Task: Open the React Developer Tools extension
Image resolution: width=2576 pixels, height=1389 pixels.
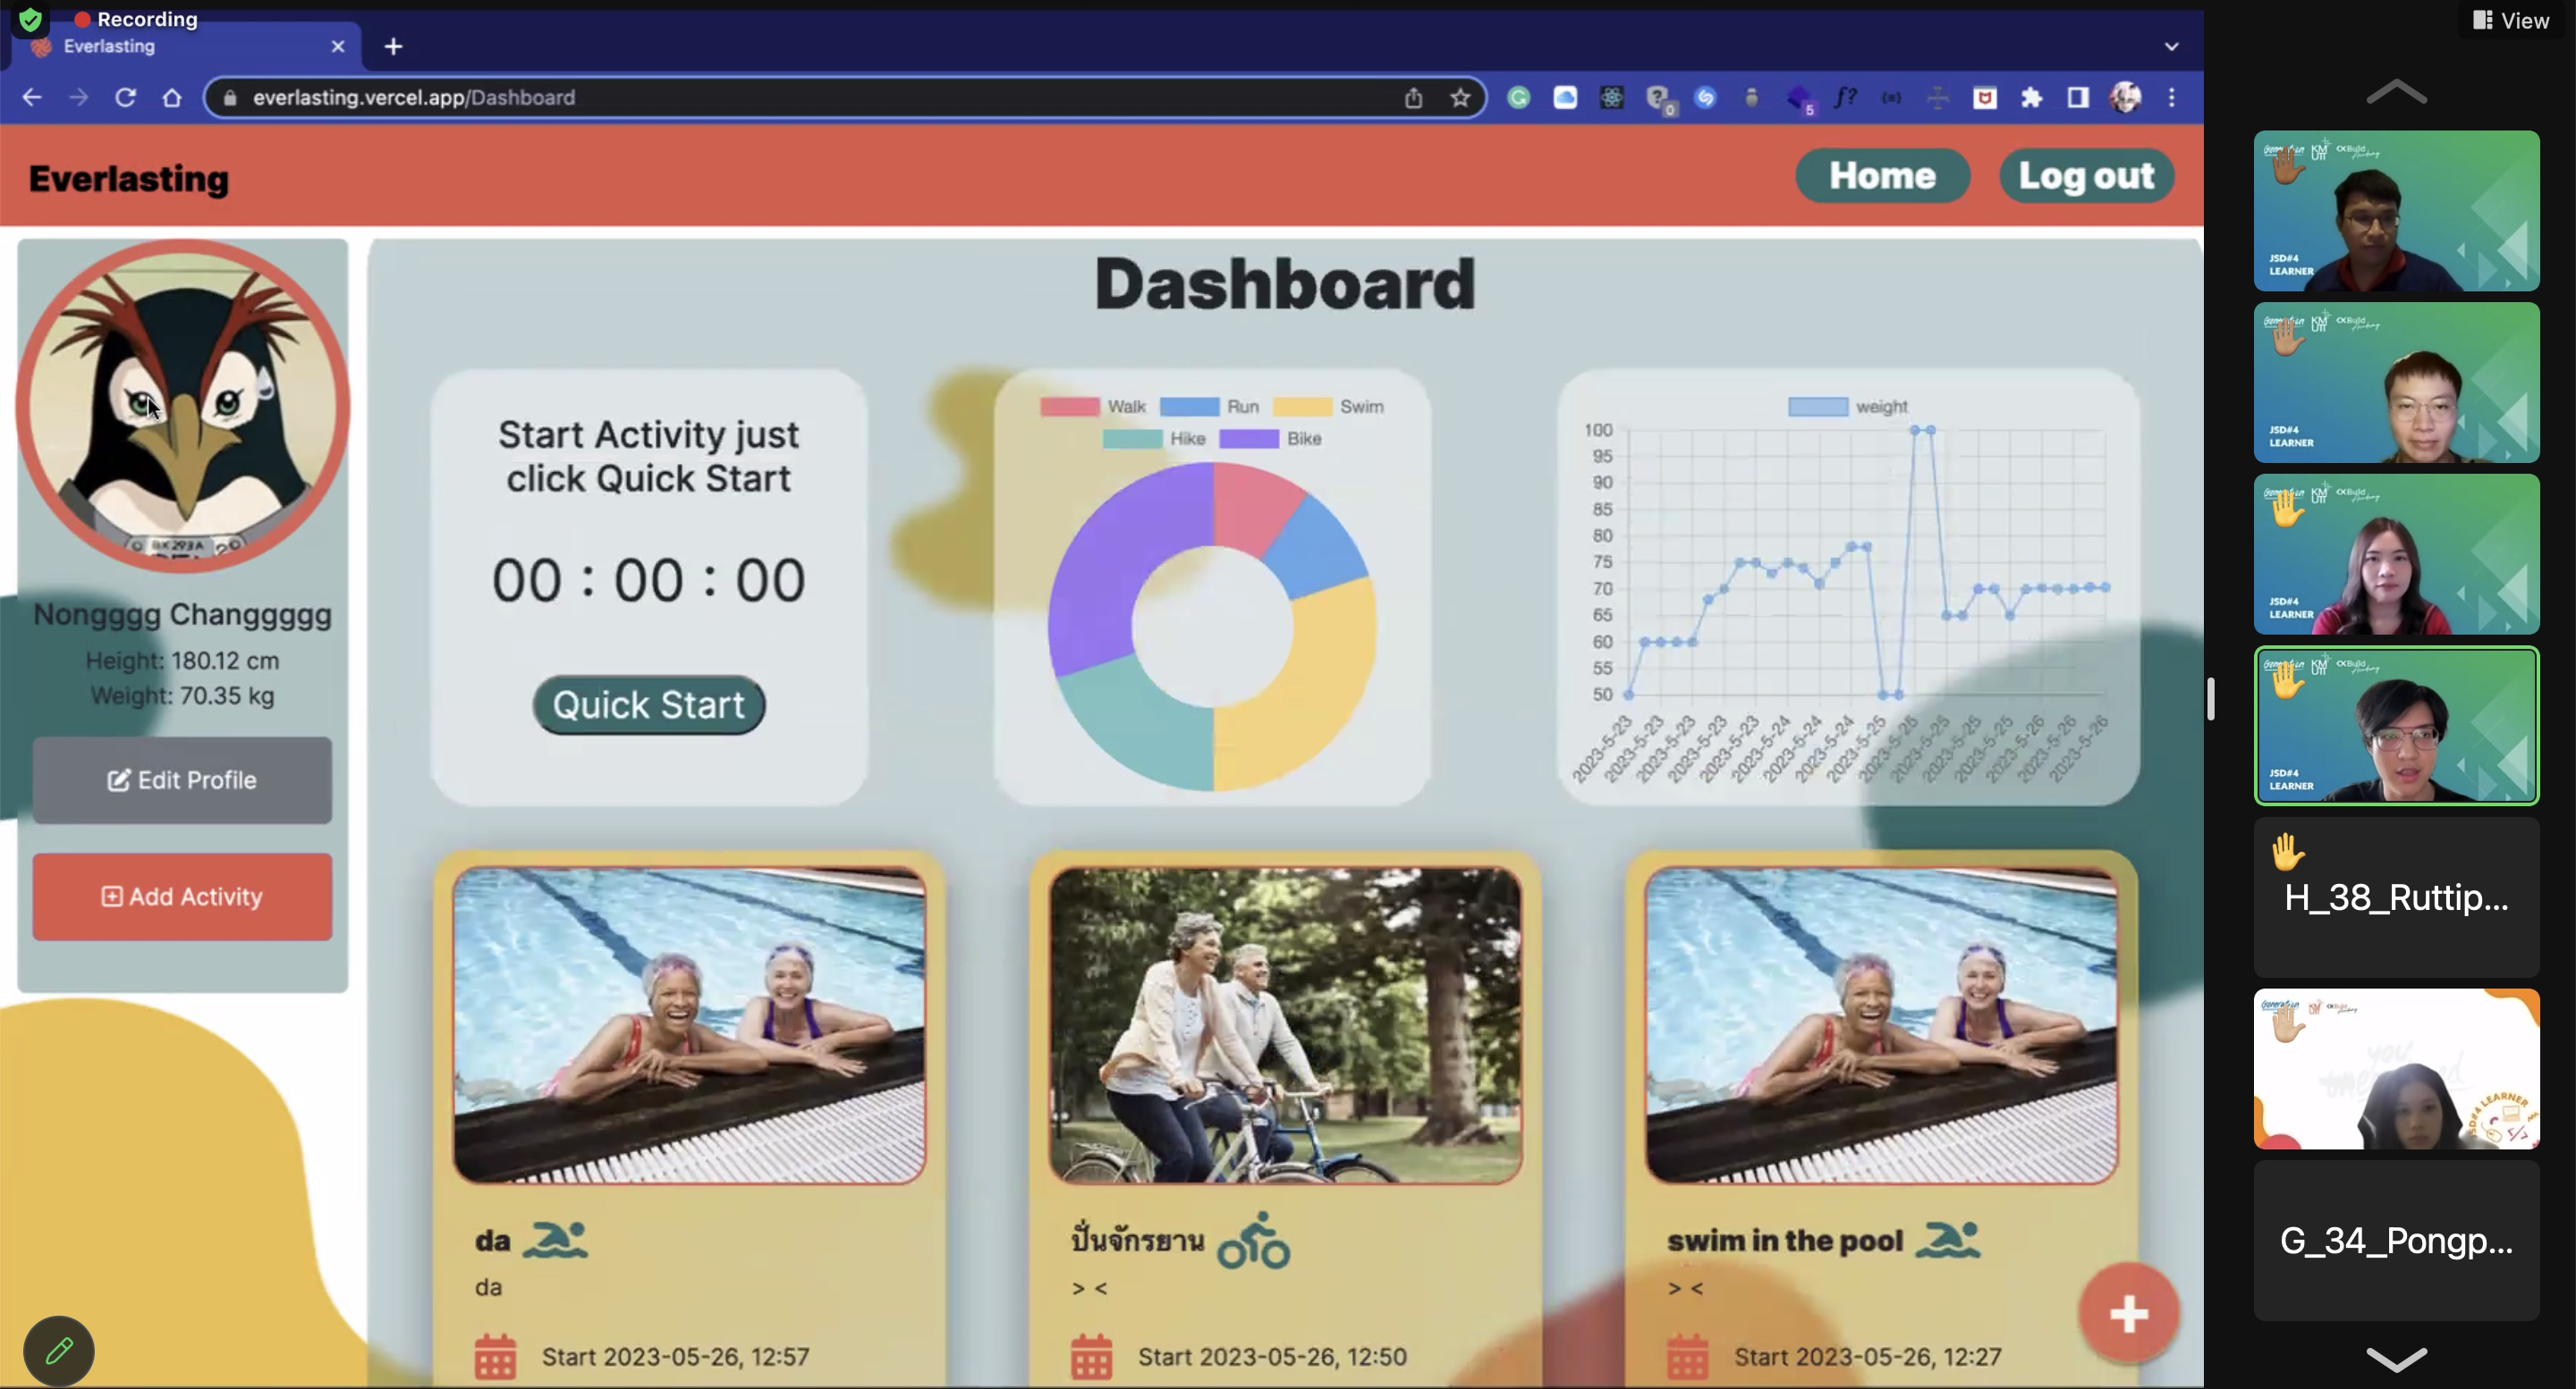Action: coord(1612,97)
